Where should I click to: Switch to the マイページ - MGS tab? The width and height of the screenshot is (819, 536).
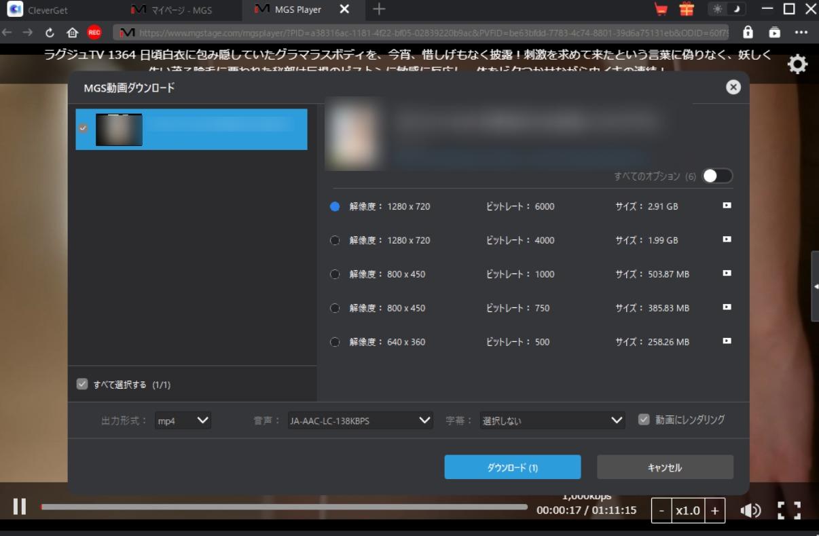(x=170, y=10)
